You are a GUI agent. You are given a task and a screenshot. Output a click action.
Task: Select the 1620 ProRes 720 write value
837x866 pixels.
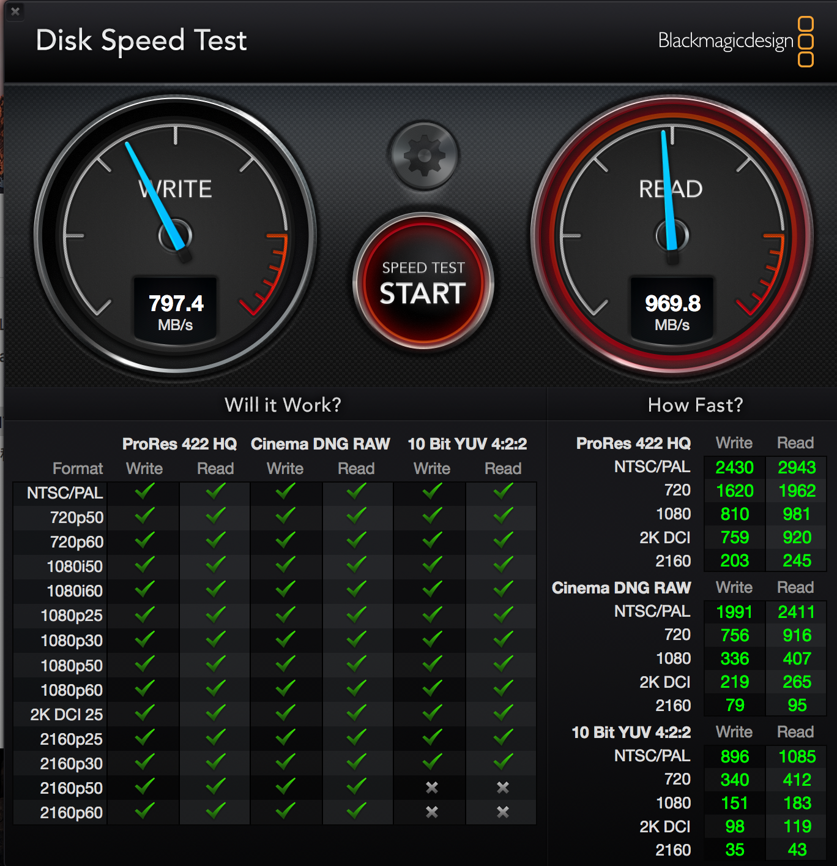click(x=734, y=491)
